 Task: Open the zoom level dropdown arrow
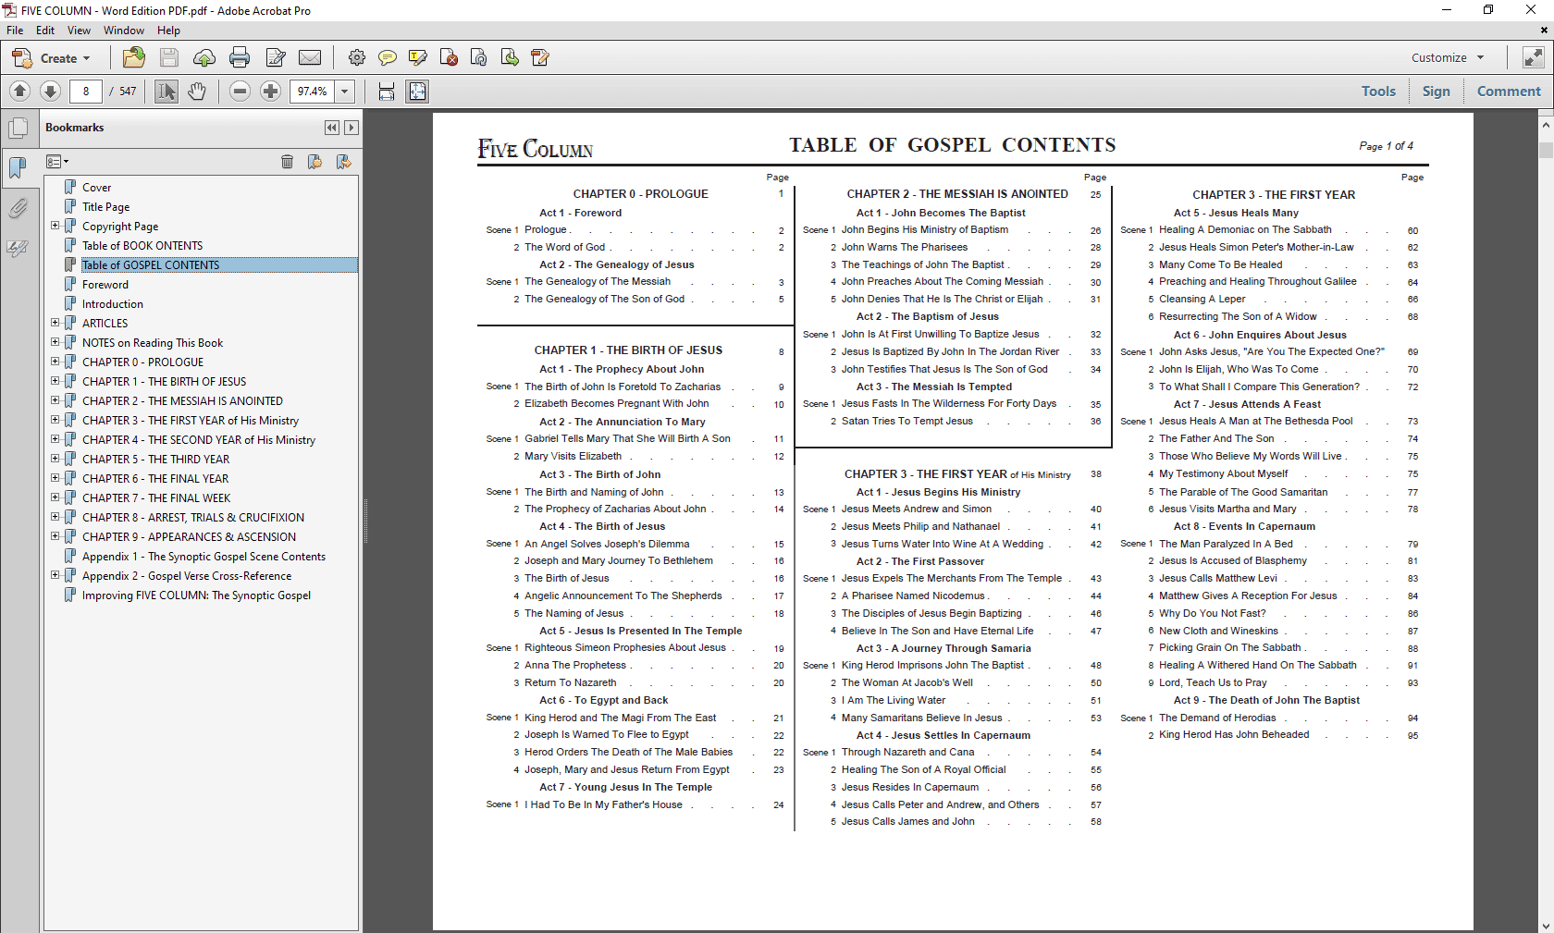pos(345,91)
